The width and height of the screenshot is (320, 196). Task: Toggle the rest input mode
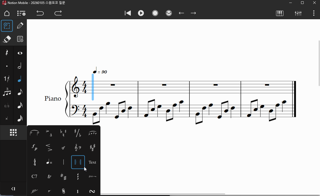[7, 53]
